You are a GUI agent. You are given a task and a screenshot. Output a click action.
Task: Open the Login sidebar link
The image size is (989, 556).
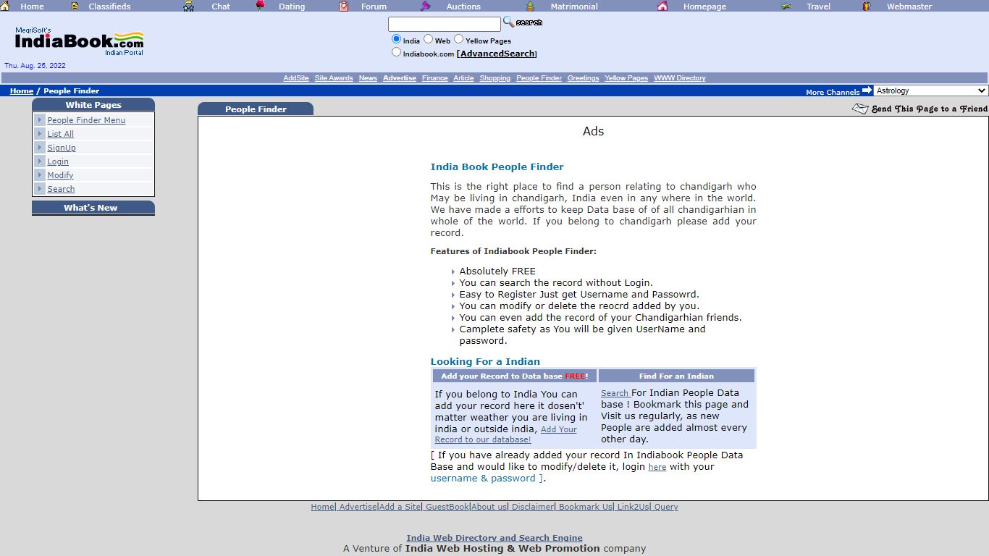(58, 161)
